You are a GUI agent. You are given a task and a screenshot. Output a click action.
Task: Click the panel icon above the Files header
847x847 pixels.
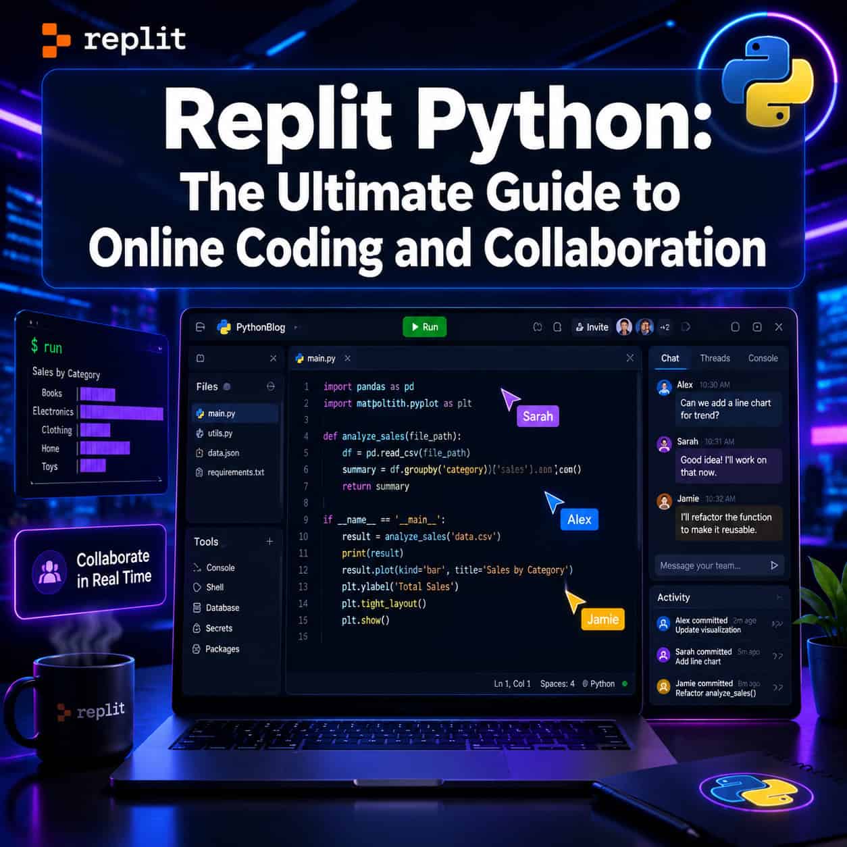coord(201,359)
